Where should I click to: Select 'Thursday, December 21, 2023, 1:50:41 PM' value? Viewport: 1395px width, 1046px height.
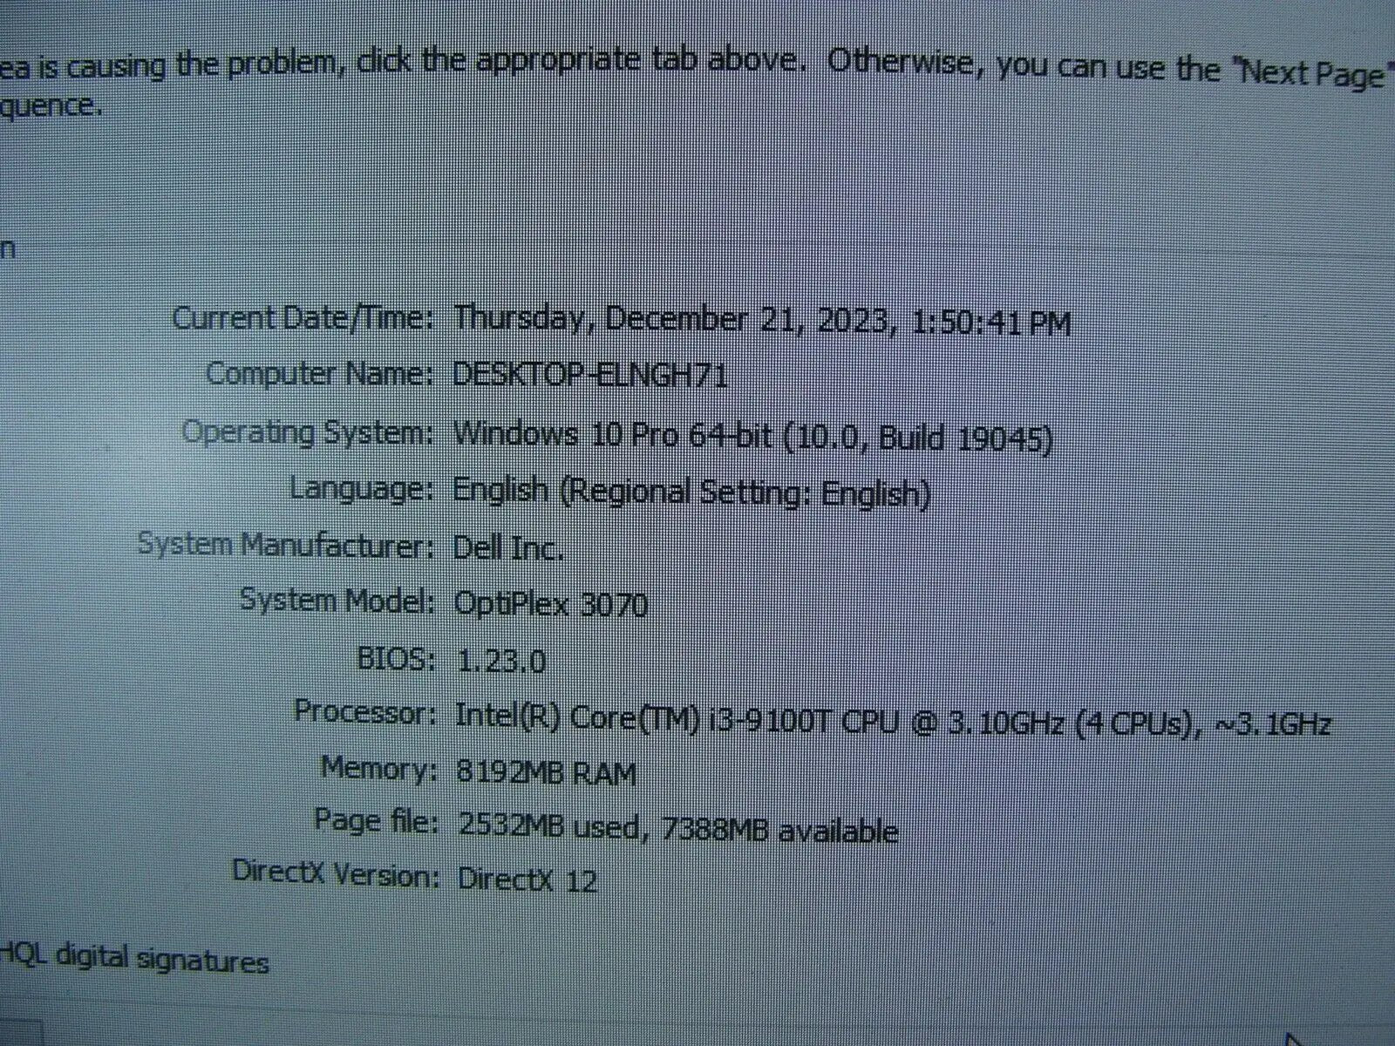pyautogui.click(x=761, y=322)
